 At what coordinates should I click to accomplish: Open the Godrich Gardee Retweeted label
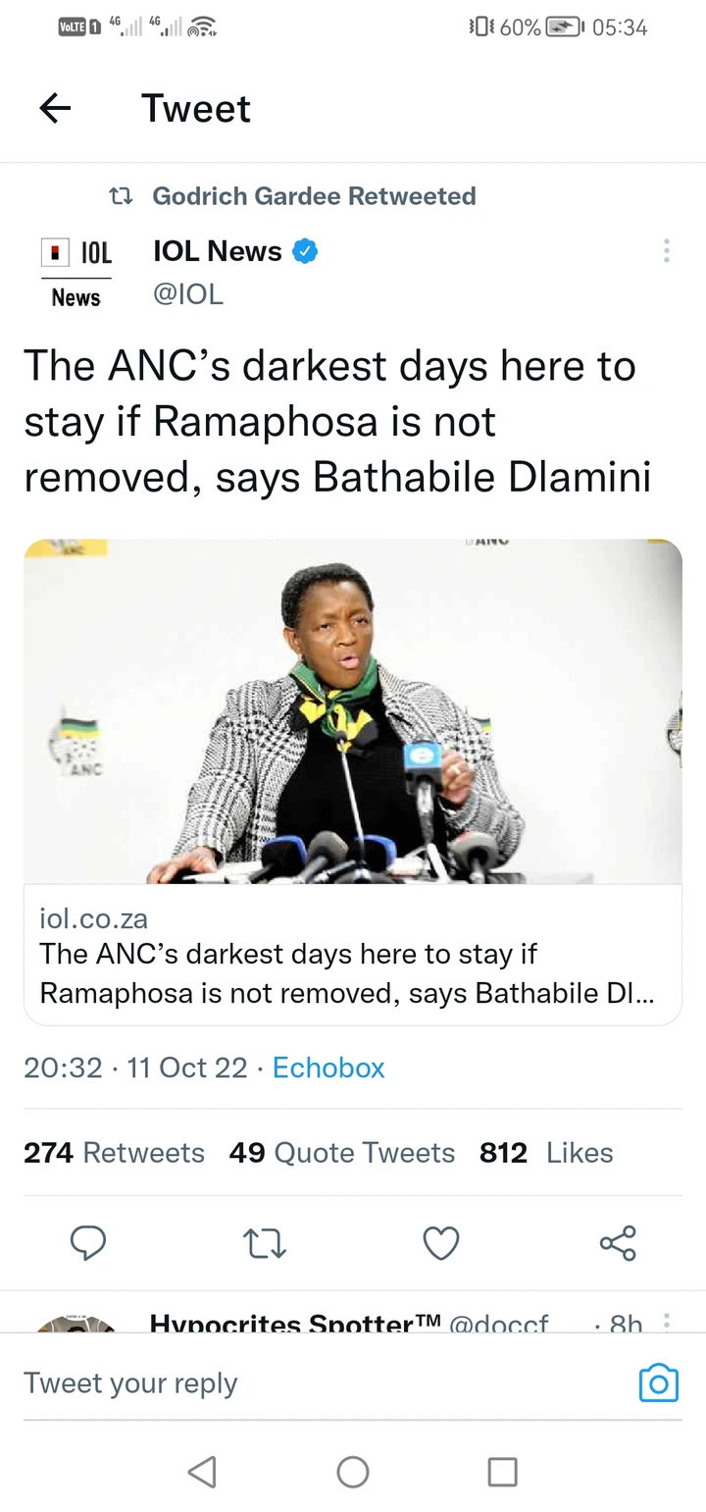[314, 196]
